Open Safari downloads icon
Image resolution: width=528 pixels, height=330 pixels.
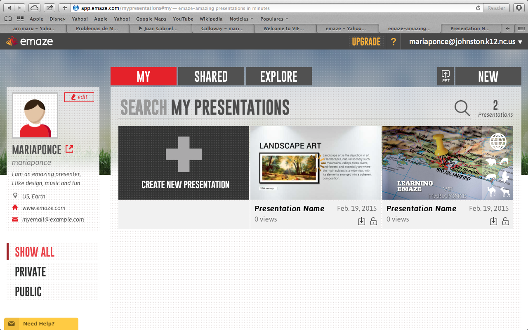(519, 8)
